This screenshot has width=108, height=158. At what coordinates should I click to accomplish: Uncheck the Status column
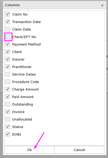[8, 127]
